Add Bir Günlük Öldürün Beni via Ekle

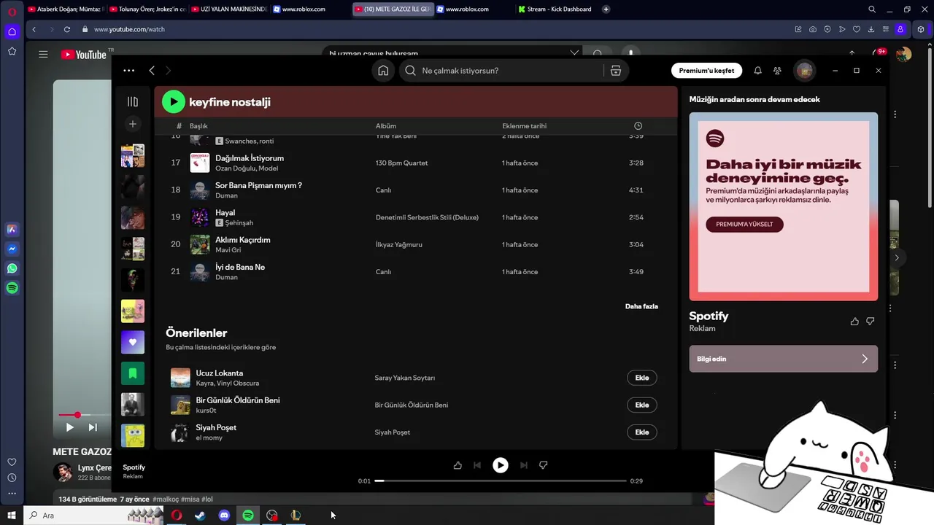click(642, 405)
